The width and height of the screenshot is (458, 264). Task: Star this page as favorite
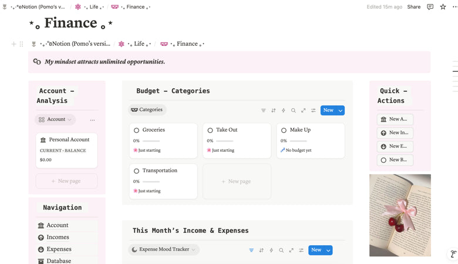click(x=443, y=7)
